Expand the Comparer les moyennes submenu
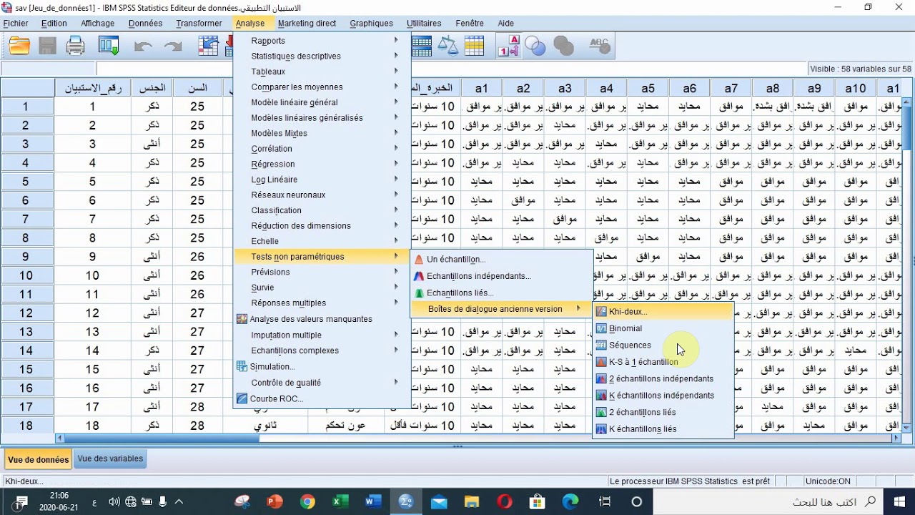 point(322,87)
